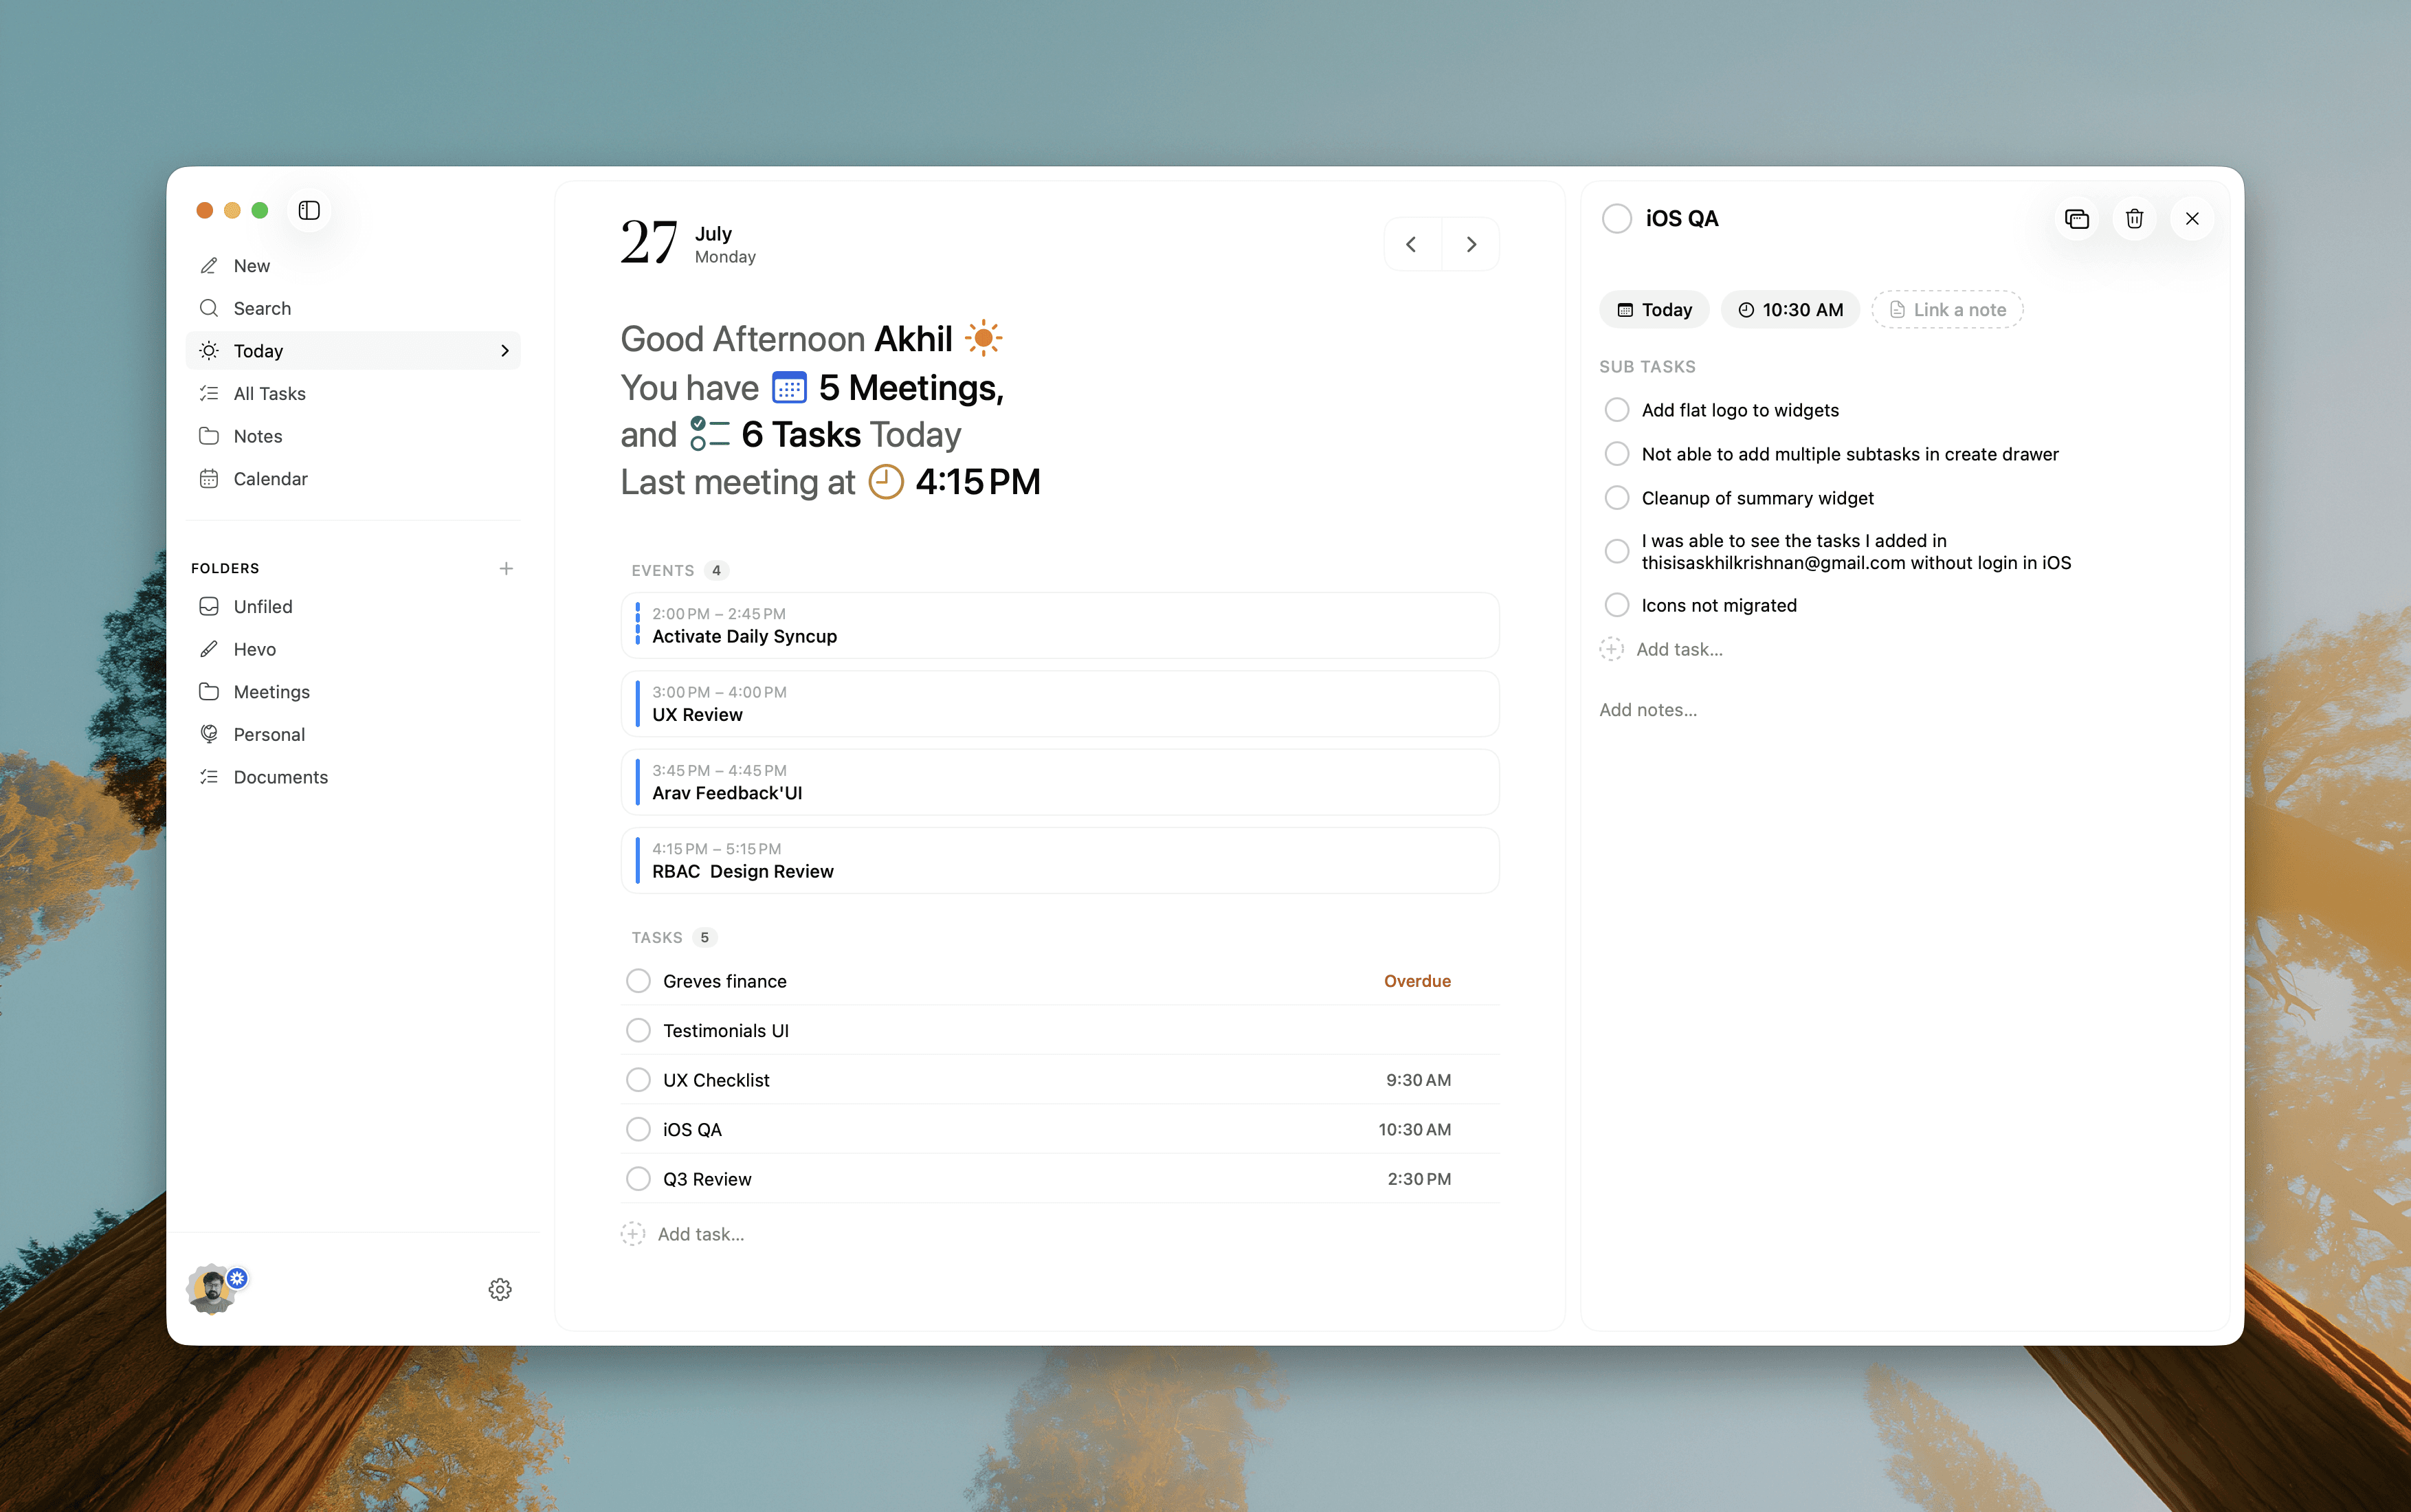
Task: Open the Arav Feedback'UI event
Action: coord(1059,782)
